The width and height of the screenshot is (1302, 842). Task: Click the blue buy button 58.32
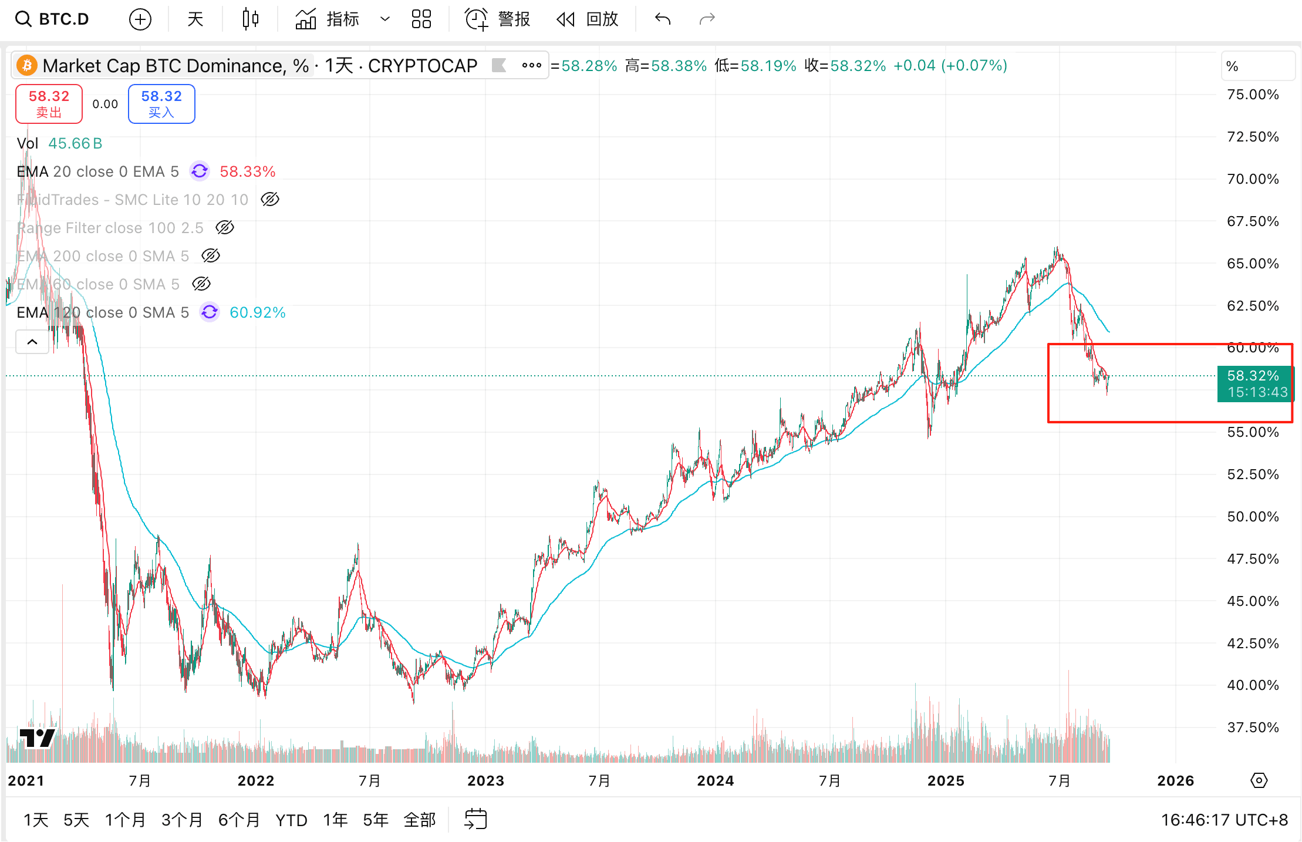click(x=161, y=103)
